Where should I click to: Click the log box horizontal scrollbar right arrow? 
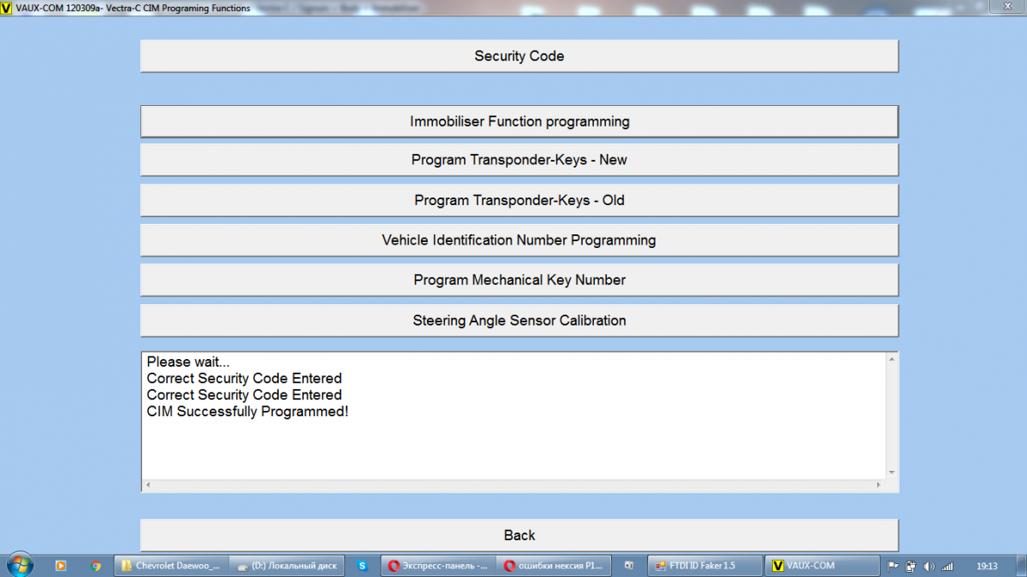[x=878, y=485]
